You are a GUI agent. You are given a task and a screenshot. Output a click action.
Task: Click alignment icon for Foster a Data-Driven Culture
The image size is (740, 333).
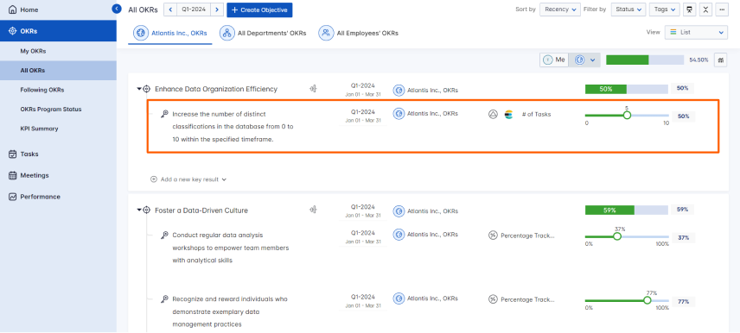pyautogui.click(x=312, y=210)
